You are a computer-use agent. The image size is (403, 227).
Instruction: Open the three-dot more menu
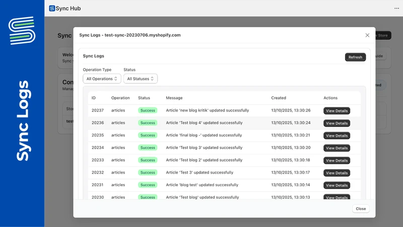point(396,9)
